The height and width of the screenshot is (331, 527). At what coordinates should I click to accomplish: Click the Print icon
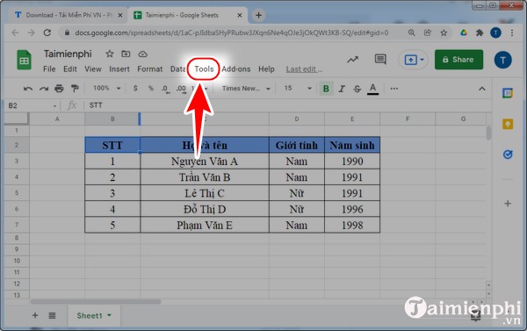click(x=59, y=89)
